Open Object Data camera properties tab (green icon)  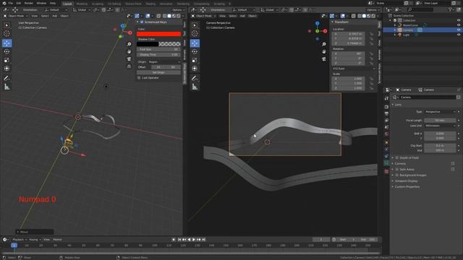coord(386,163)
